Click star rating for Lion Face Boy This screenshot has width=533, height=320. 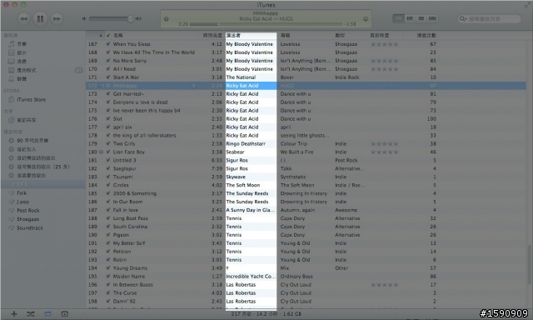pos(385,152)
